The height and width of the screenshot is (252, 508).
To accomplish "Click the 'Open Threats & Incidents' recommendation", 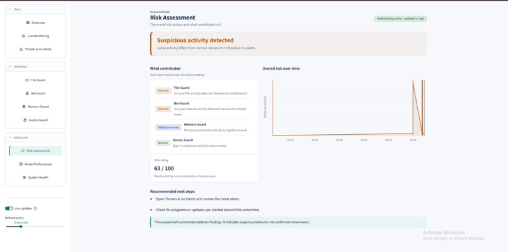I will click(198, 199).
